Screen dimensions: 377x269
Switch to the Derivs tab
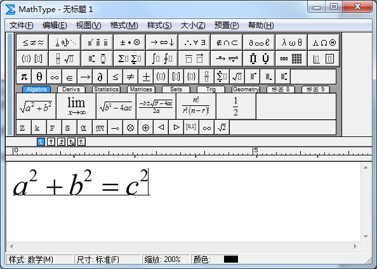point(71,89)
